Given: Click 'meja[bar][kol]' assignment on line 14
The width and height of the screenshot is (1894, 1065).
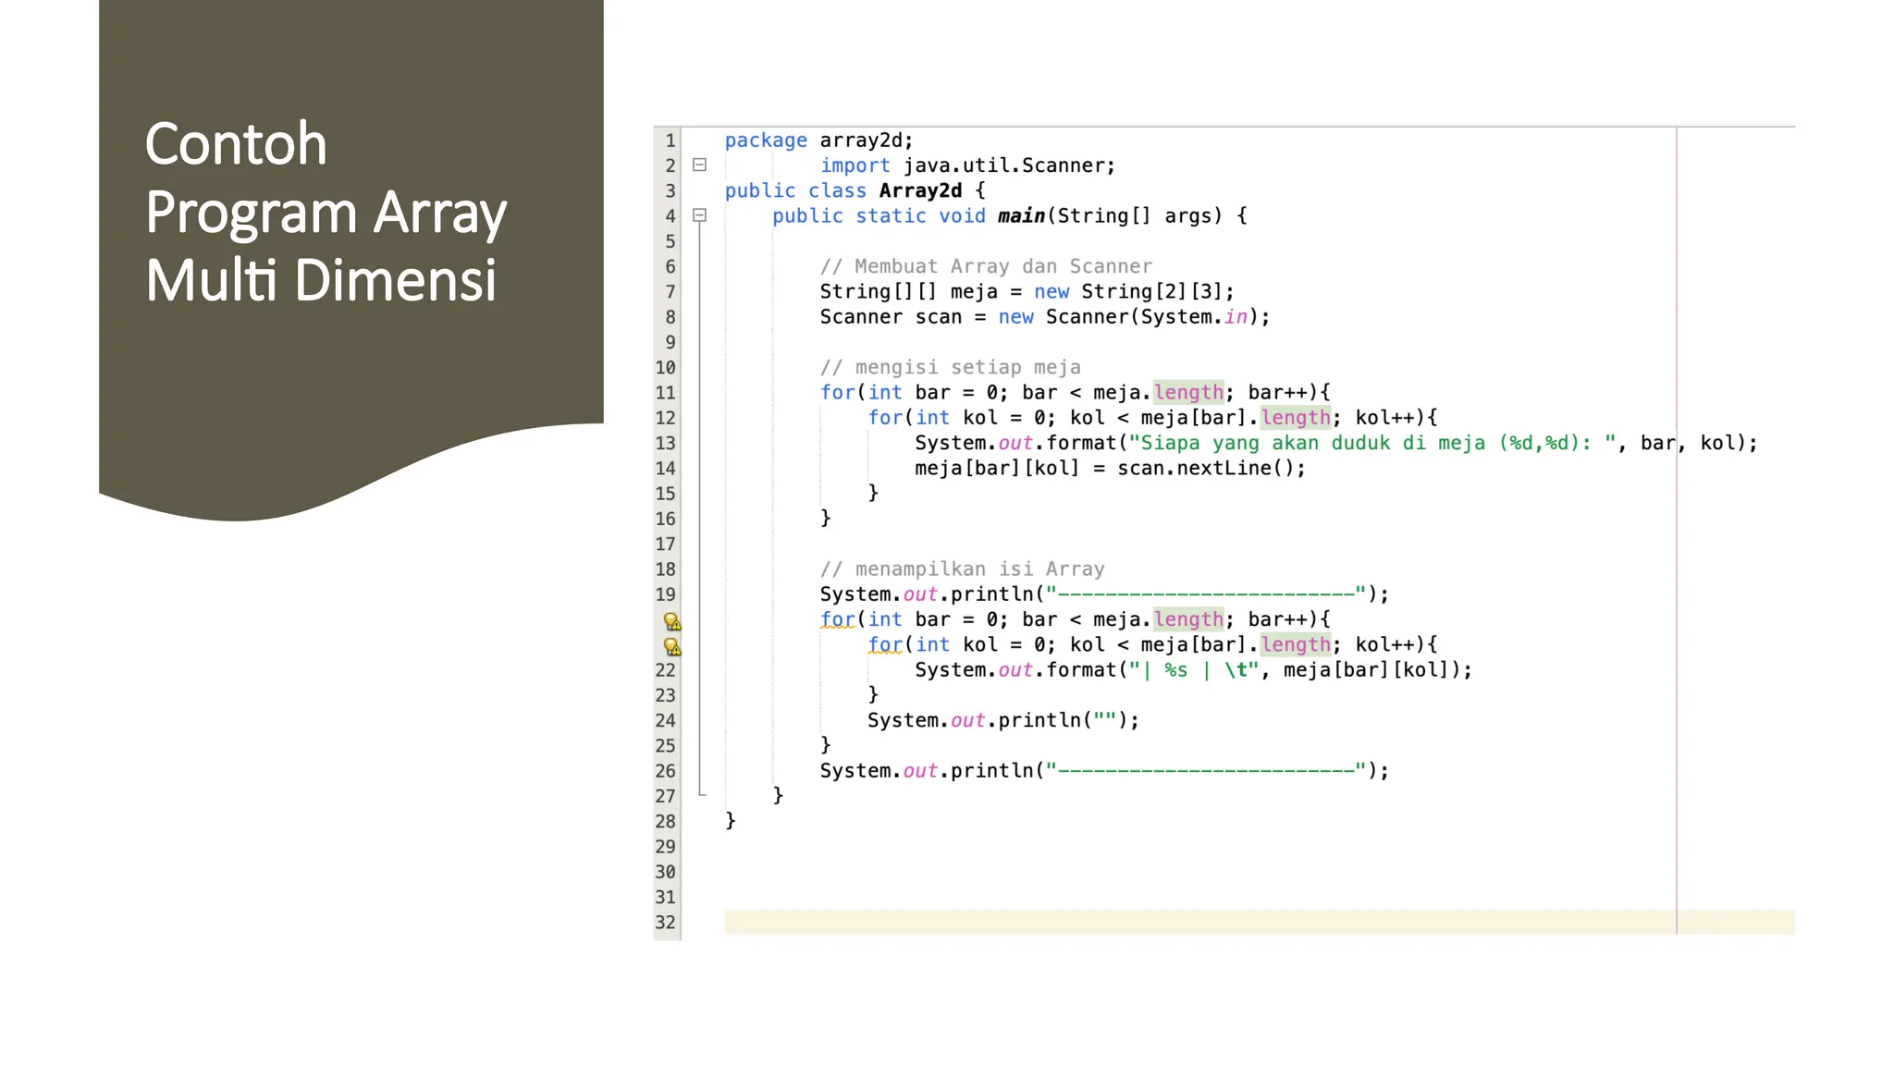Looking at the screenshot, I should (997, 468).
